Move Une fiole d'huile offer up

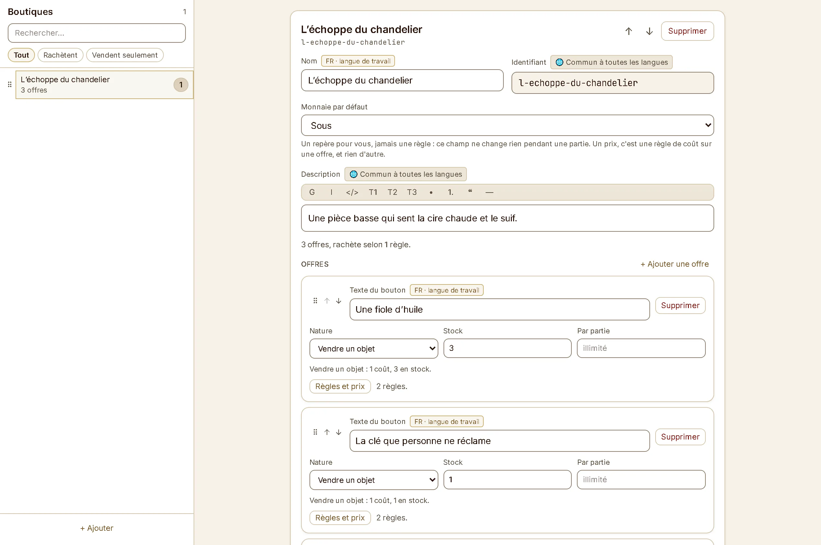327,301
